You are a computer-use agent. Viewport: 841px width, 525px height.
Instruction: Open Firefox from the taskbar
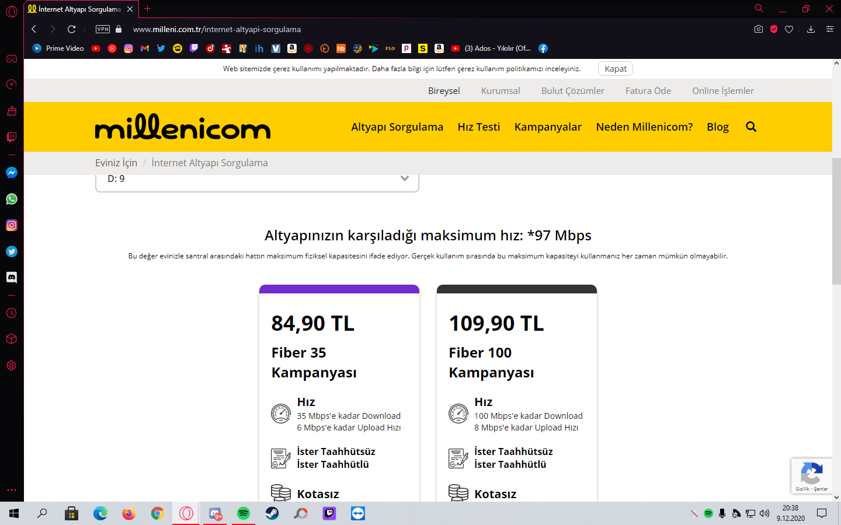[x=128, y=513]
